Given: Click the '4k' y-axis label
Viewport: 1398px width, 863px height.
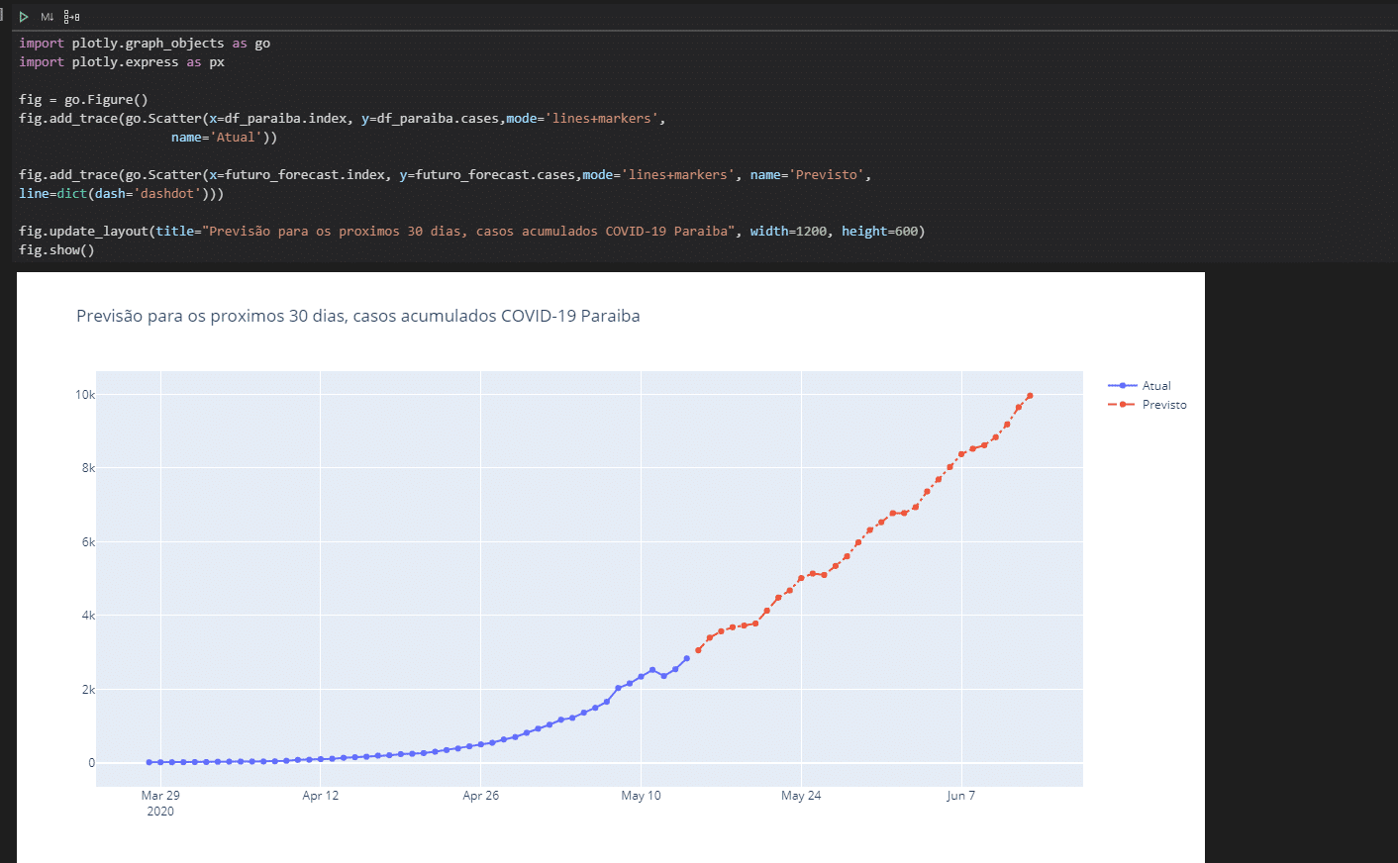Looking at the screenshot, I should point(89,616).
